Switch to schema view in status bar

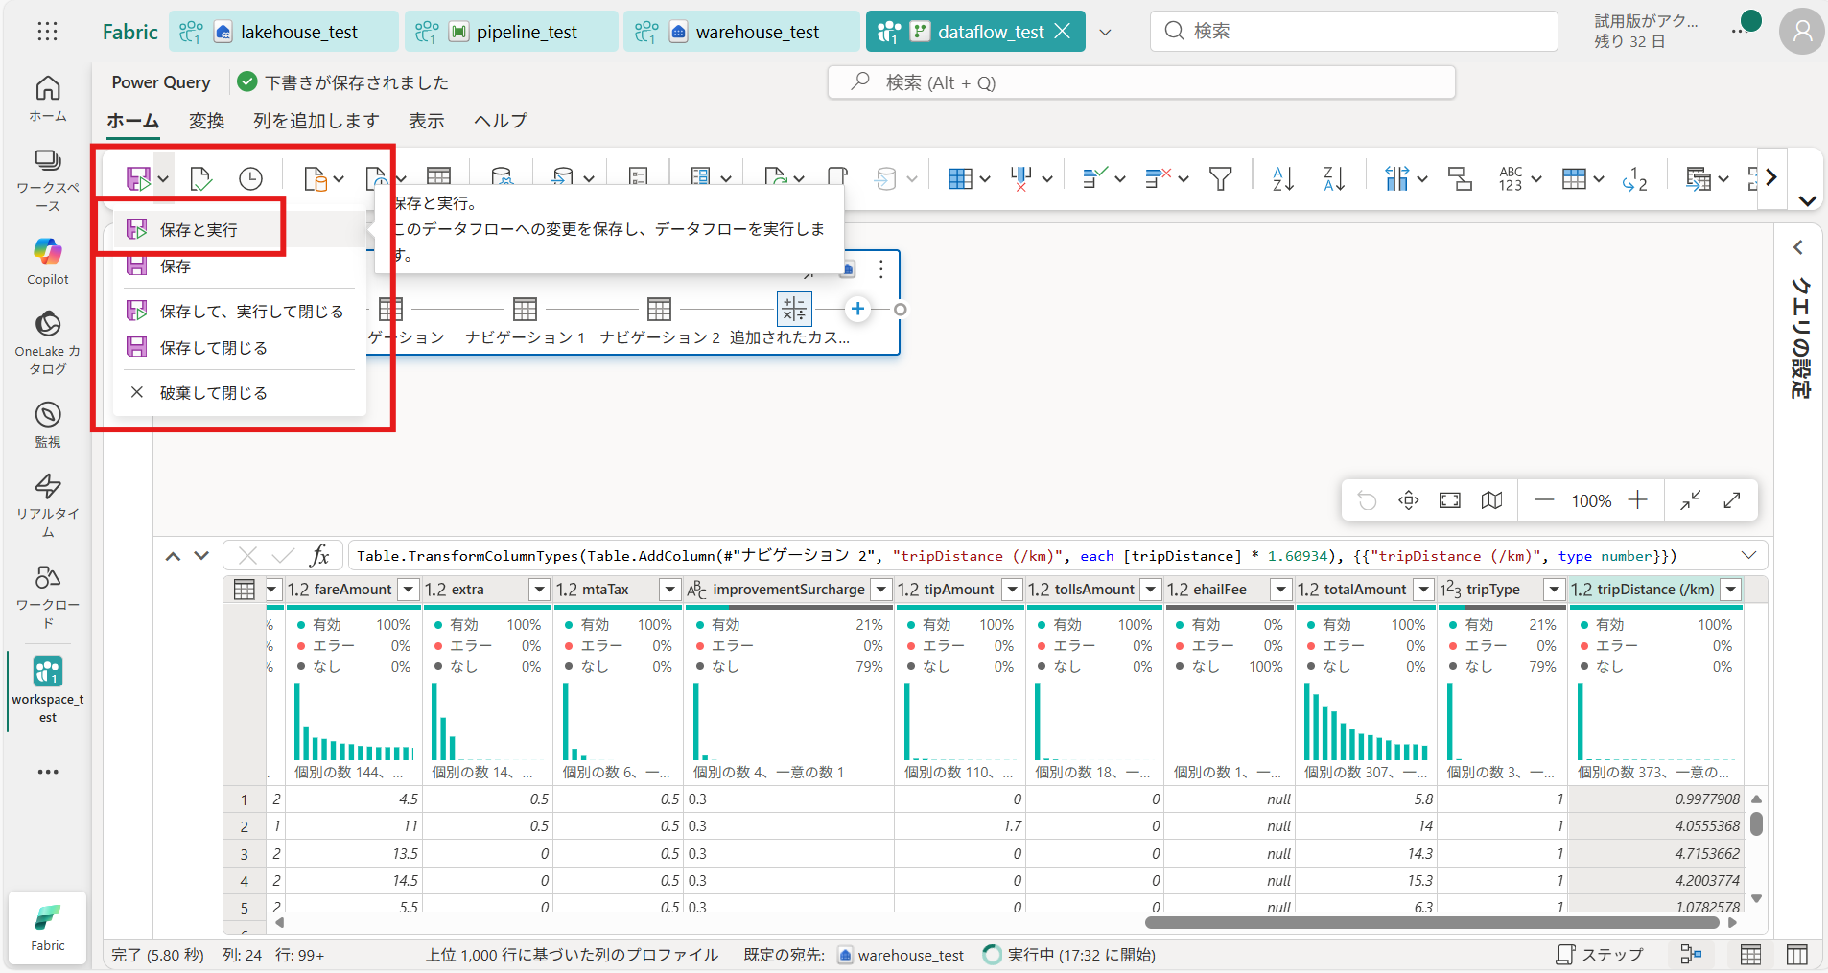point(1797,955)
